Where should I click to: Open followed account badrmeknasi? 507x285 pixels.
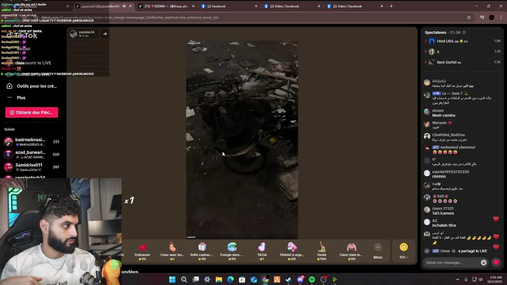click(32, 142)
